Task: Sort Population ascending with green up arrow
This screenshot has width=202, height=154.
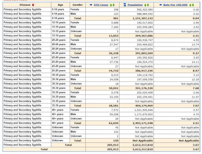Action: point(145,5)
